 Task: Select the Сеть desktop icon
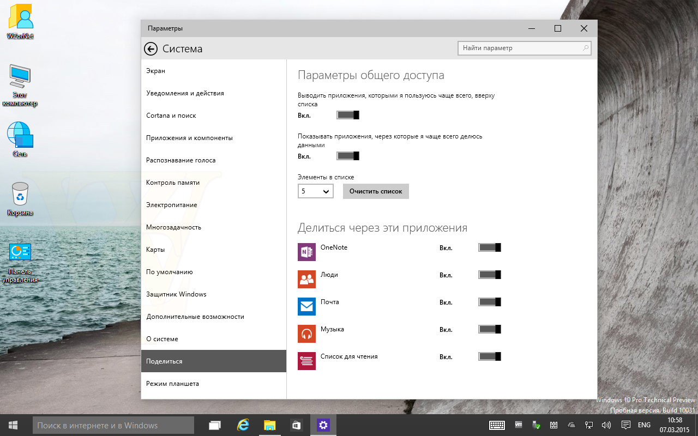click(21, 140)
